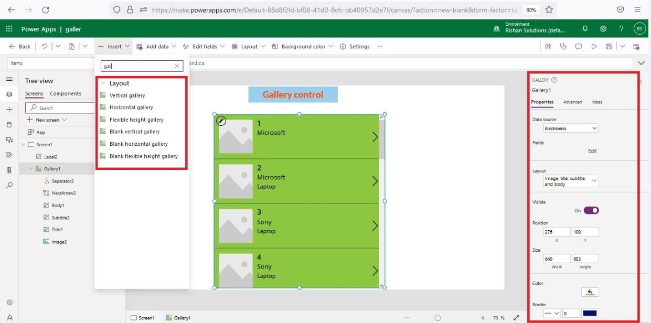Click the dark blue border color swatch
This screenshot has height=323, width=651.
click(x=590, y=314)
